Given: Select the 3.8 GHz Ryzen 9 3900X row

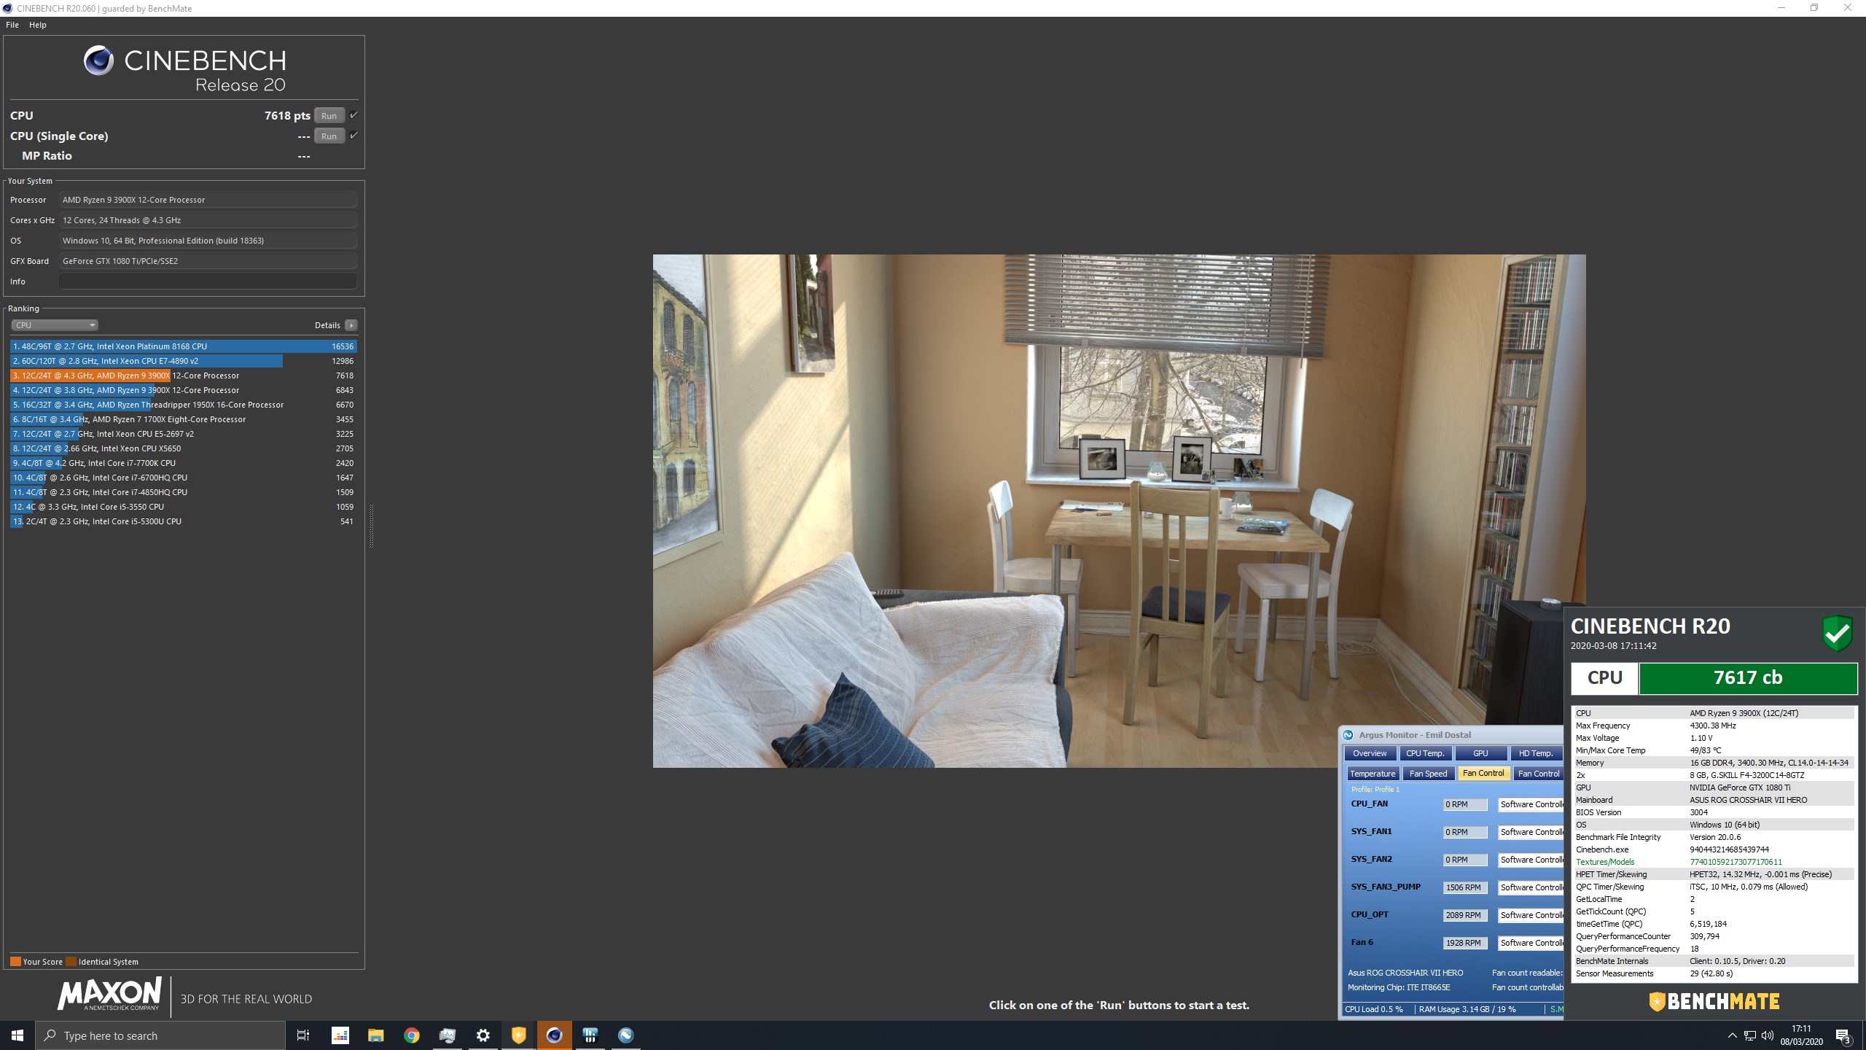Looking at the screenshot, I should [184, 390].
